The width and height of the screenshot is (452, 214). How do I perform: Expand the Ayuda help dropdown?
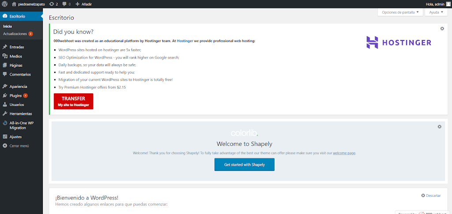pyautogui.click(x=436, y=12)
